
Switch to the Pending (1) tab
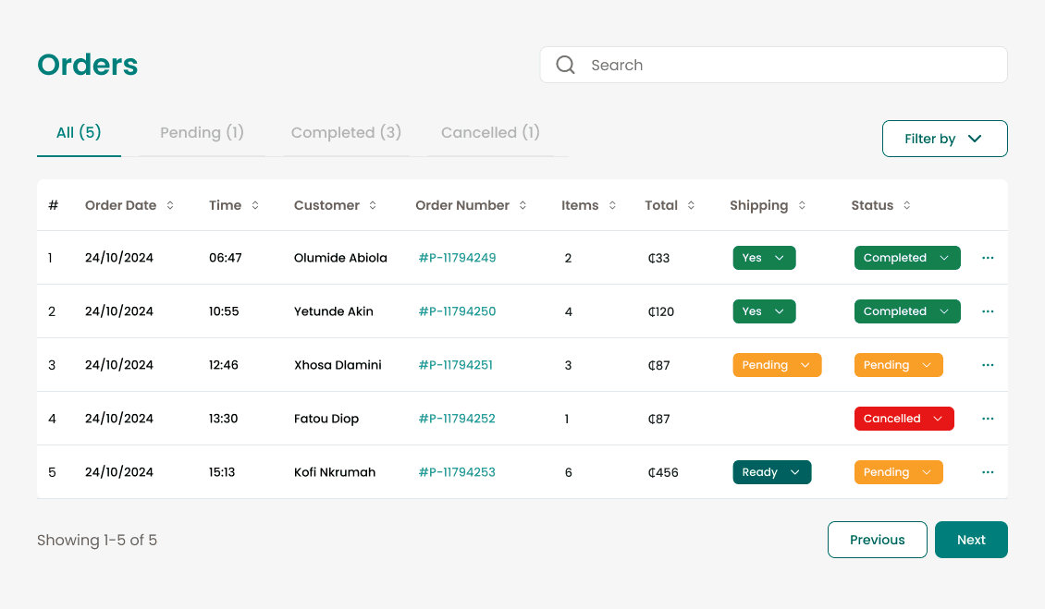pos(202,132)
